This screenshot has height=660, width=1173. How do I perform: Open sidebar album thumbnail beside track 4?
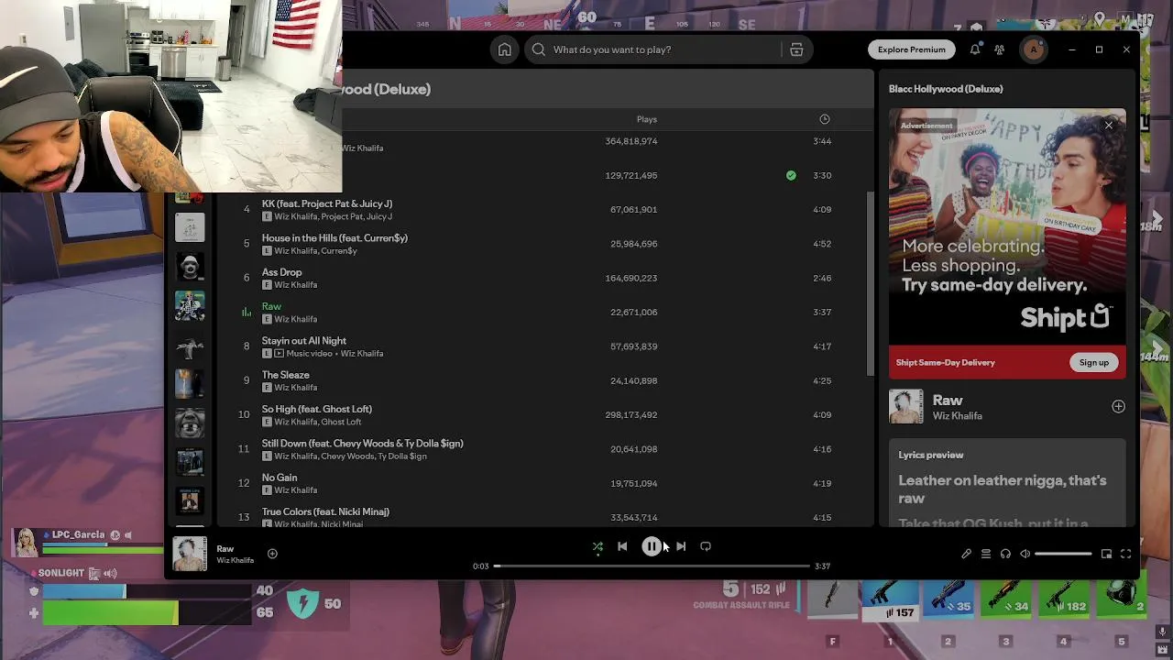tap(190, 227)
